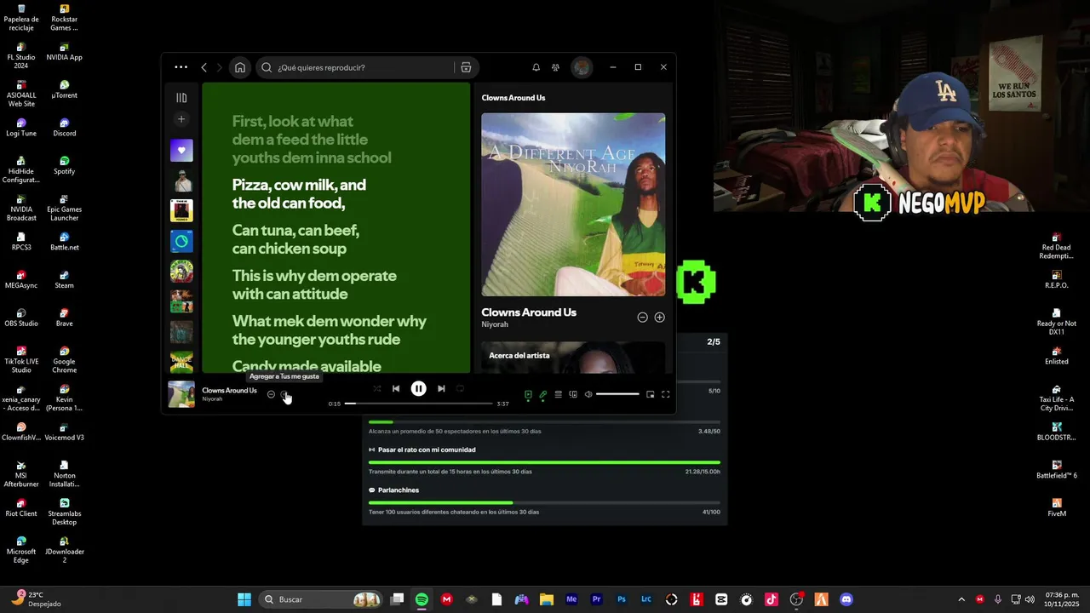Click the taskbar Buscar search box
This screenshot has width=1090, height=613.
coord(320,599)
